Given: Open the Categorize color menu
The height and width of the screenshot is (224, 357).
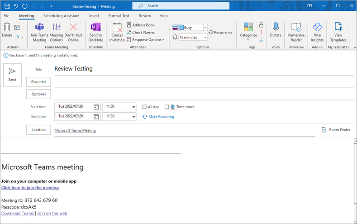Looking at the screenshot, I should pos(248,31).
